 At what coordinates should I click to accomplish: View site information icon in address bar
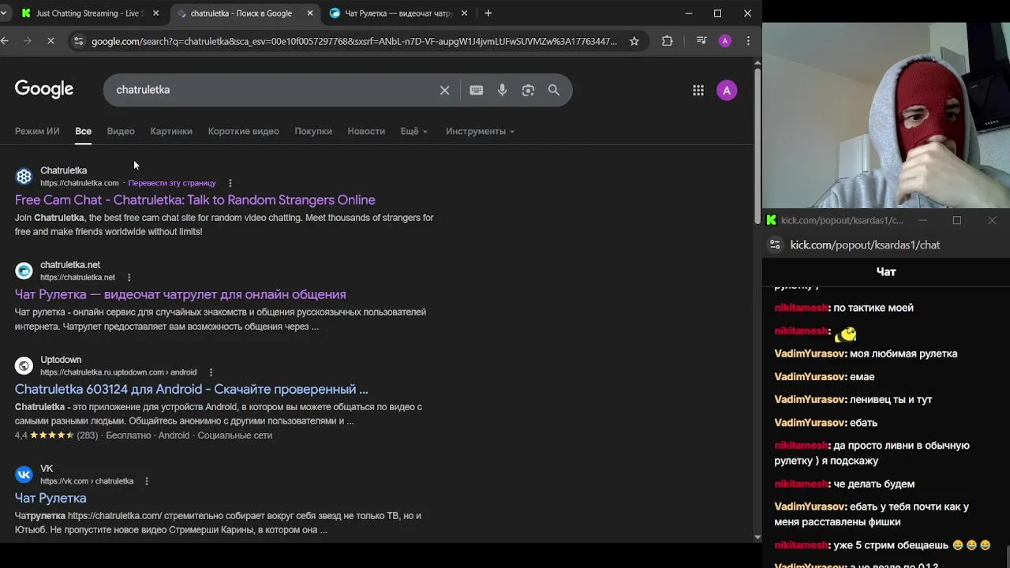point(77,41)
